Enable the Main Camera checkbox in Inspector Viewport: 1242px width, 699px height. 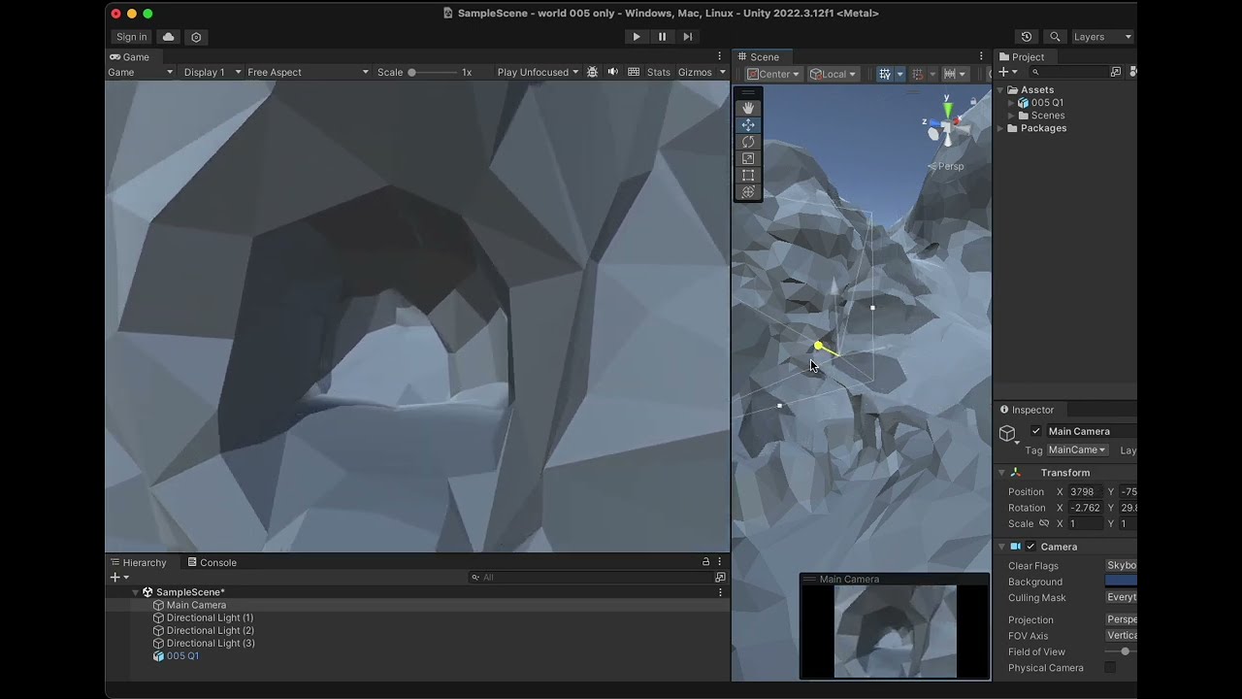click(x=1036, y=430)
